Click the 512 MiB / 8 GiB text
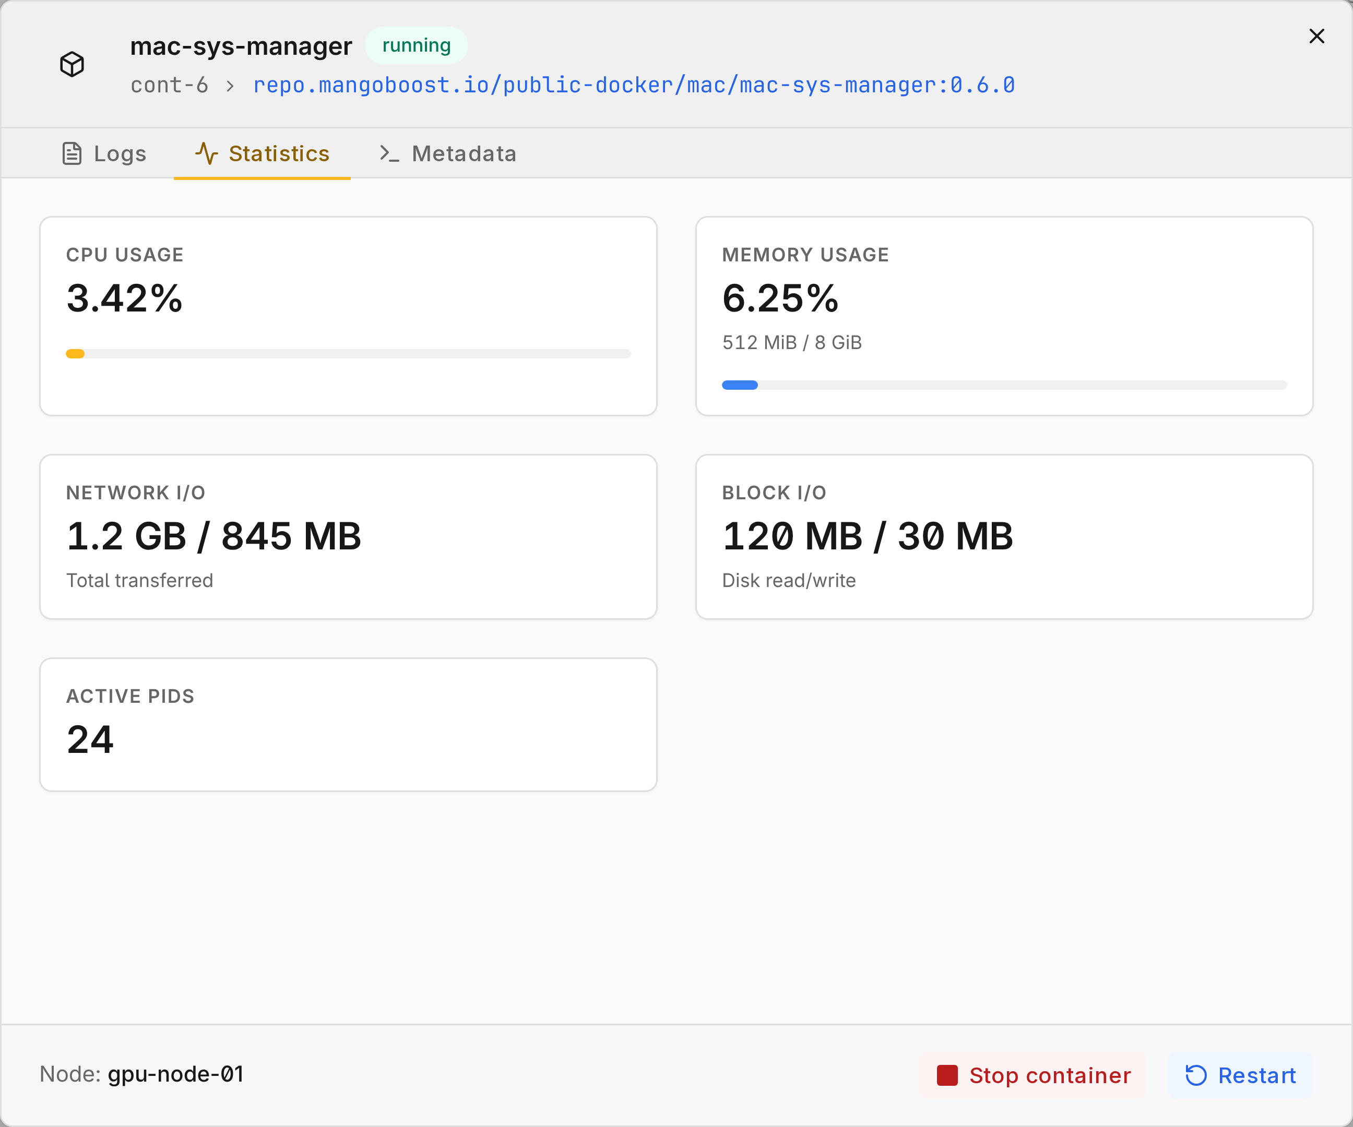The image size is (1353, 1127). tap(792, 343)
